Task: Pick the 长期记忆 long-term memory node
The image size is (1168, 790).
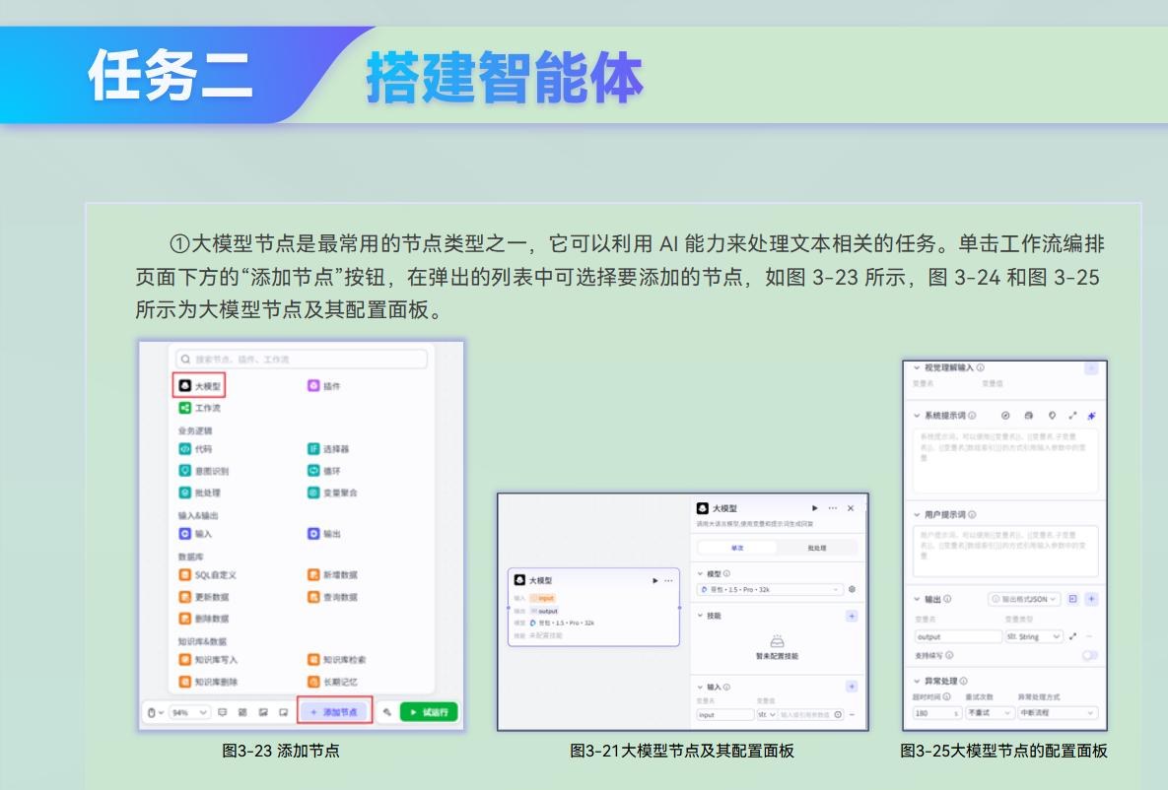Action: pos(332,682)
